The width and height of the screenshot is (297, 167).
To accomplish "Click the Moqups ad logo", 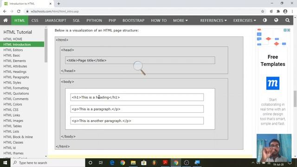I will point(273,83).
